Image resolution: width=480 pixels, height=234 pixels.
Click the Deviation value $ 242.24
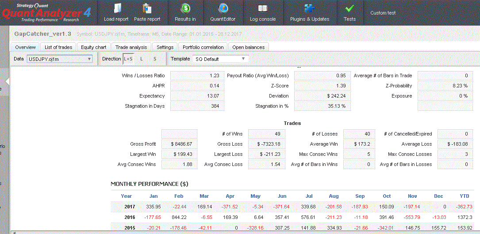coord(323,96)
